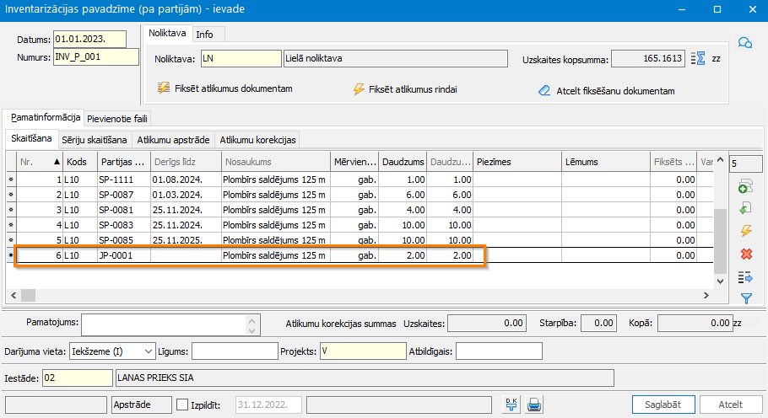
Task: Open the Atlikumu korekcijas tab
Action: coord(257,140)
